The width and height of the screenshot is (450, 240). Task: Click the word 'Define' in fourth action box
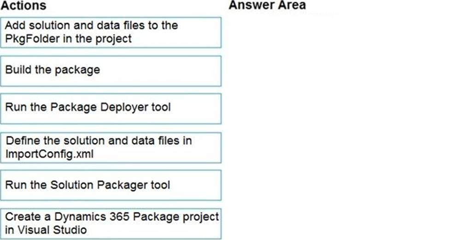(23, 140)
